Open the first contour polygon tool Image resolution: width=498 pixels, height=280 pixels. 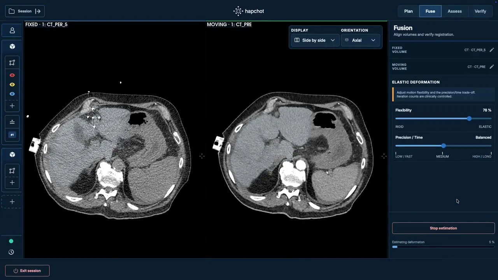tap(12, 63)
